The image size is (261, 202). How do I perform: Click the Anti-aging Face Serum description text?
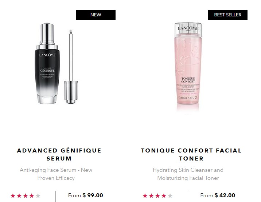56,174
